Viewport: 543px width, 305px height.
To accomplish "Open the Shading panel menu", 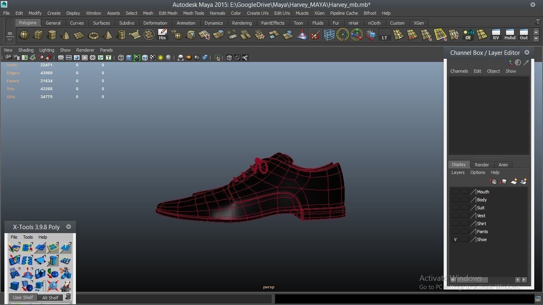I will click(26, 50).
